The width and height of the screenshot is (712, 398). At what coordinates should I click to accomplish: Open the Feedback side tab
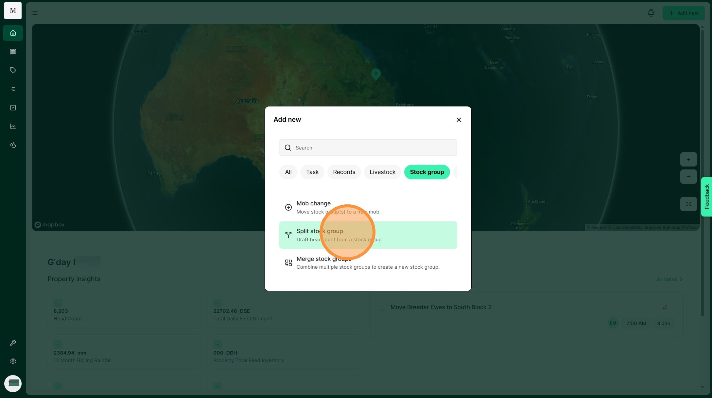tap(706, 197)
